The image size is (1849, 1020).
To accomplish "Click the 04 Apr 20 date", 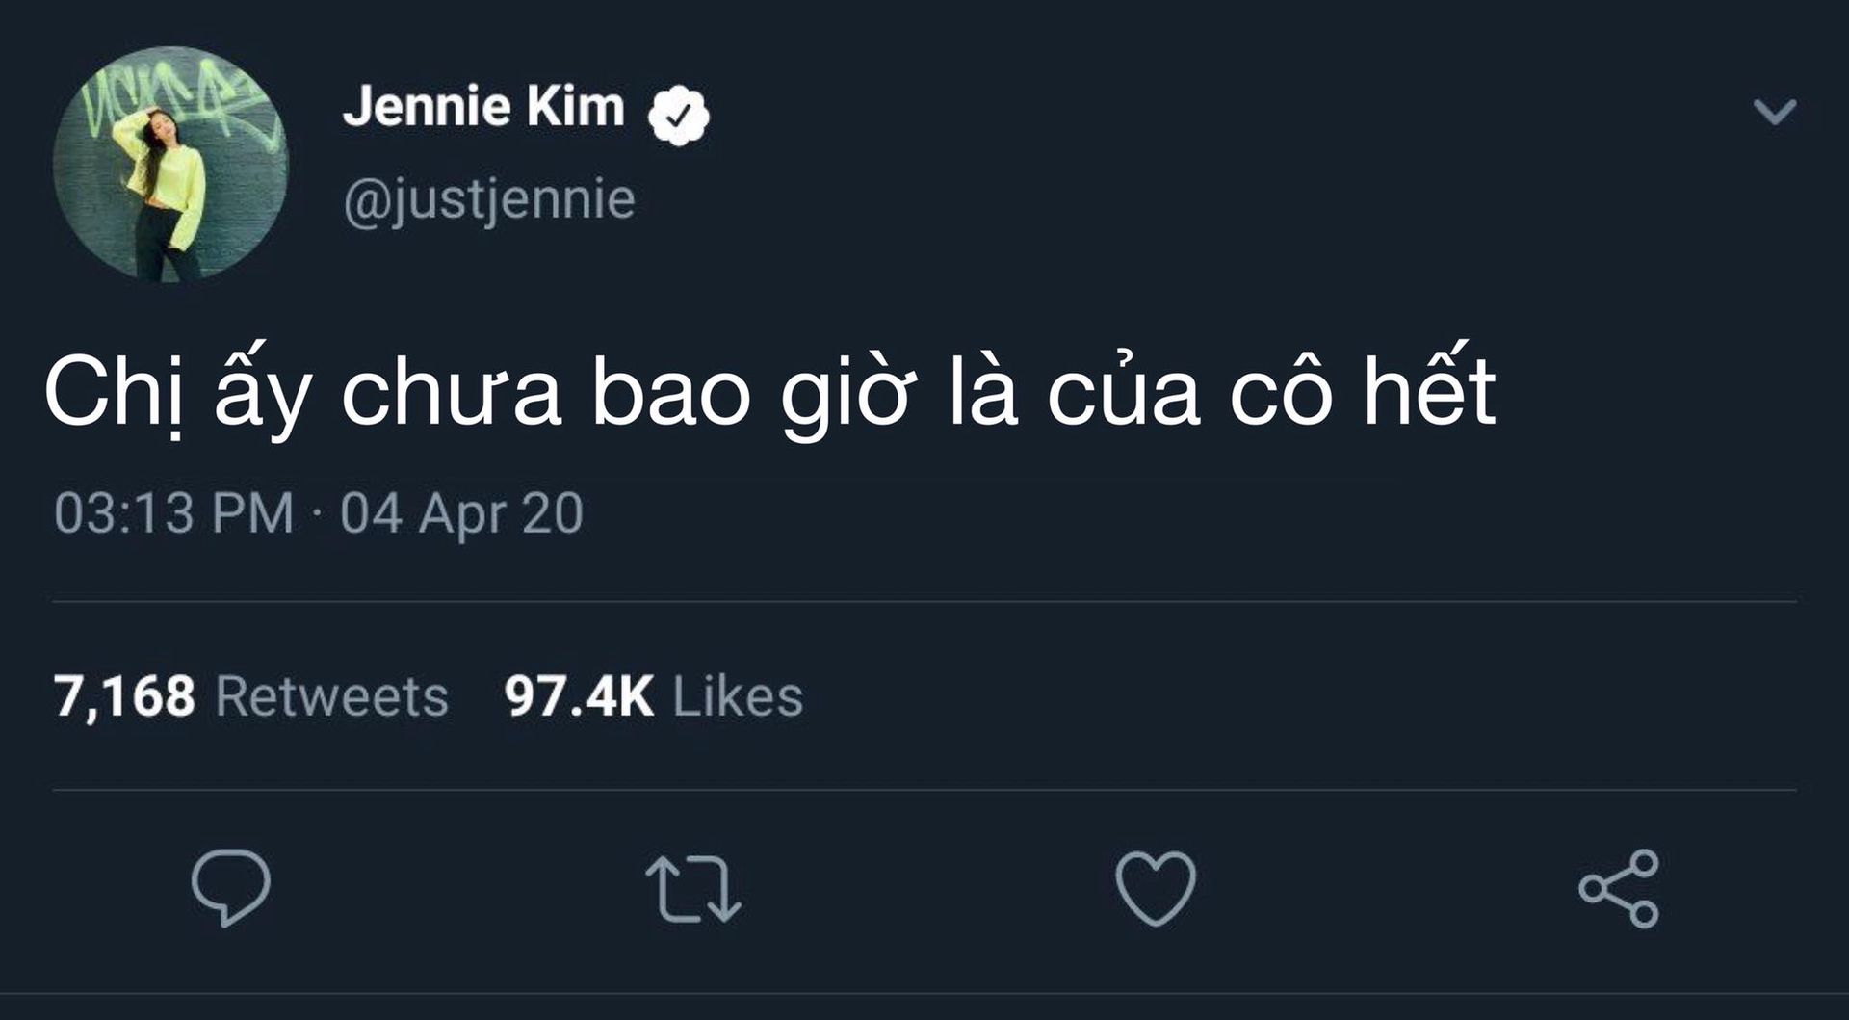I will point(461,512).
